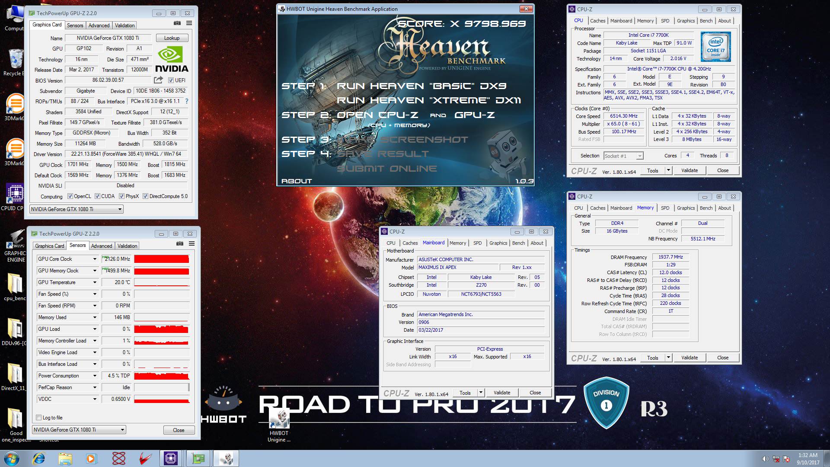Open Bench tab in CPU-Z Mainboard window
Image resolution: width=830 pixels, height=467 pixels.
(518, 243)
